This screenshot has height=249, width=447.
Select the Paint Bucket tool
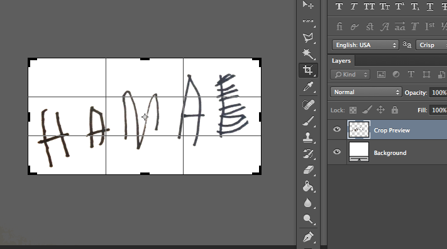[x=308, y=186]
